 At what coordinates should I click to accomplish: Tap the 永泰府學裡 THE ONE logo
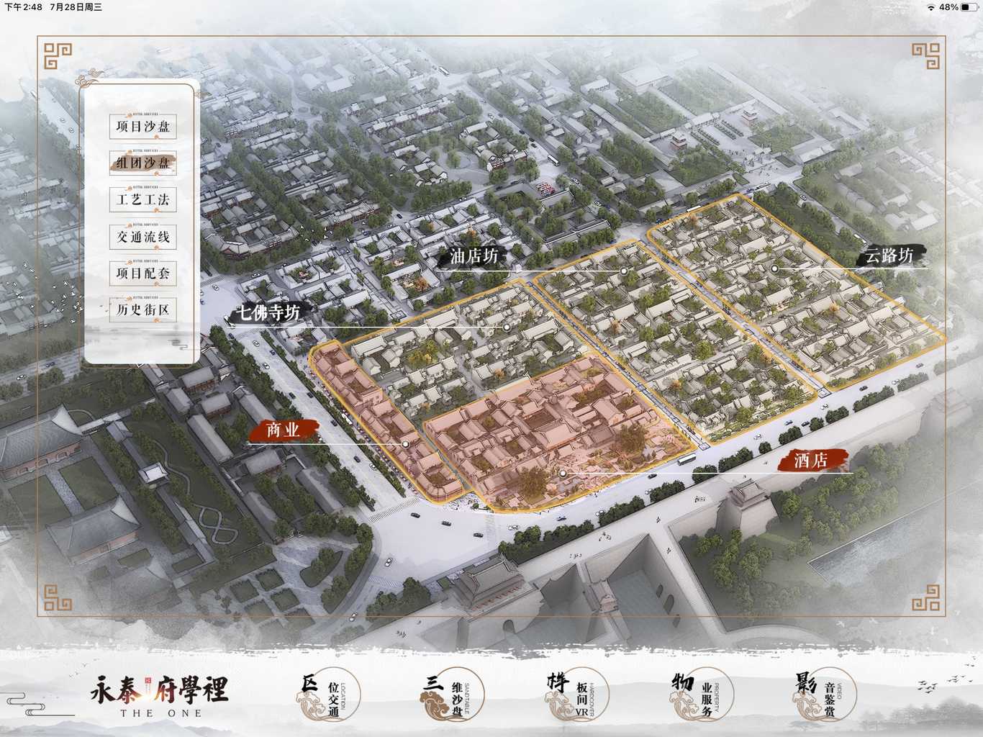(160, 696)
